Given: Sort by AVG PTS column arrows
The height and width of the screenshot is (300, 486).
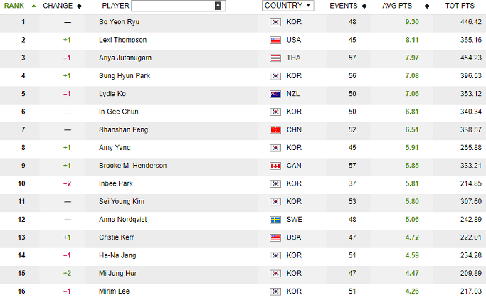Looking at the screenshot, I should 427,6.
